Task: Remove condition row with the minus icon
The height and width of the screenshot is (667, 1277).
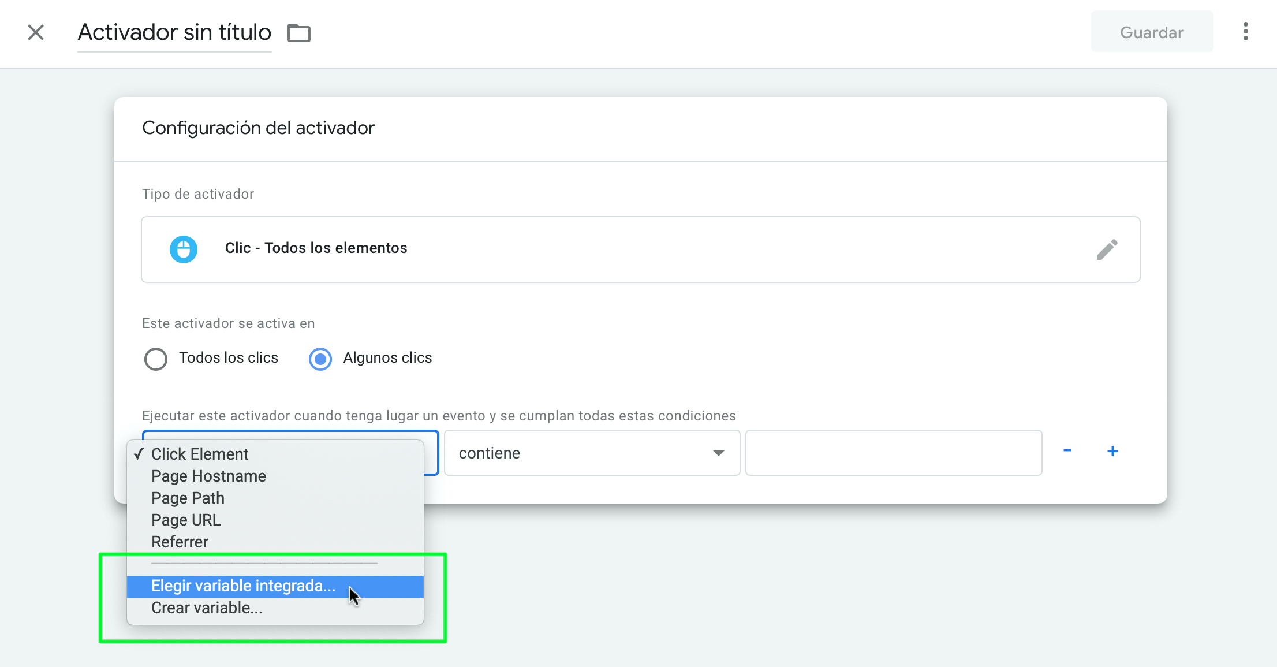Action: (1067, 451)
